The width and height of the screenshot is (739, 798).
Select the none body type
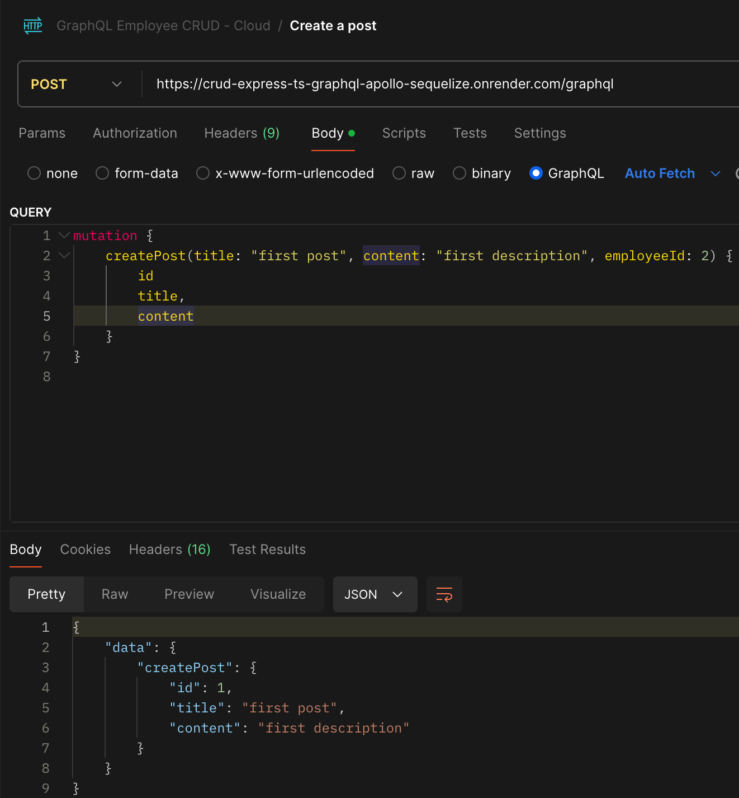pos(53,173)
